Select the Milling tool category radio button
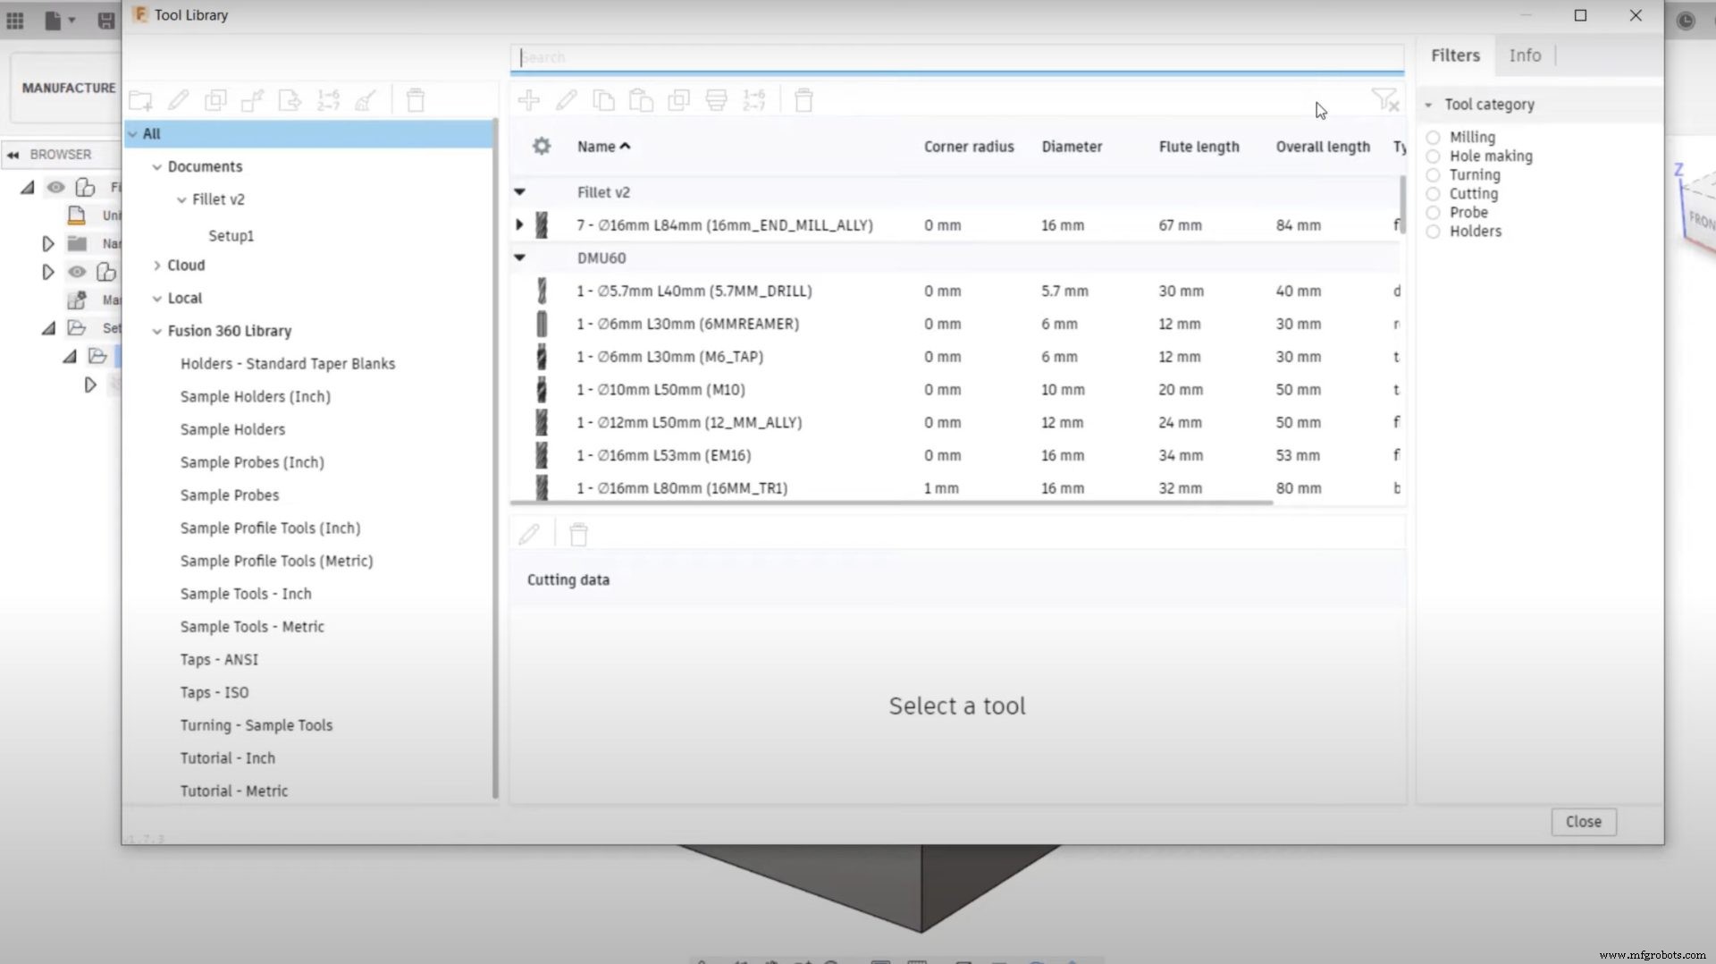Screen dimensions: 1716x964 pyautogui.click(x=1434, y=138)
